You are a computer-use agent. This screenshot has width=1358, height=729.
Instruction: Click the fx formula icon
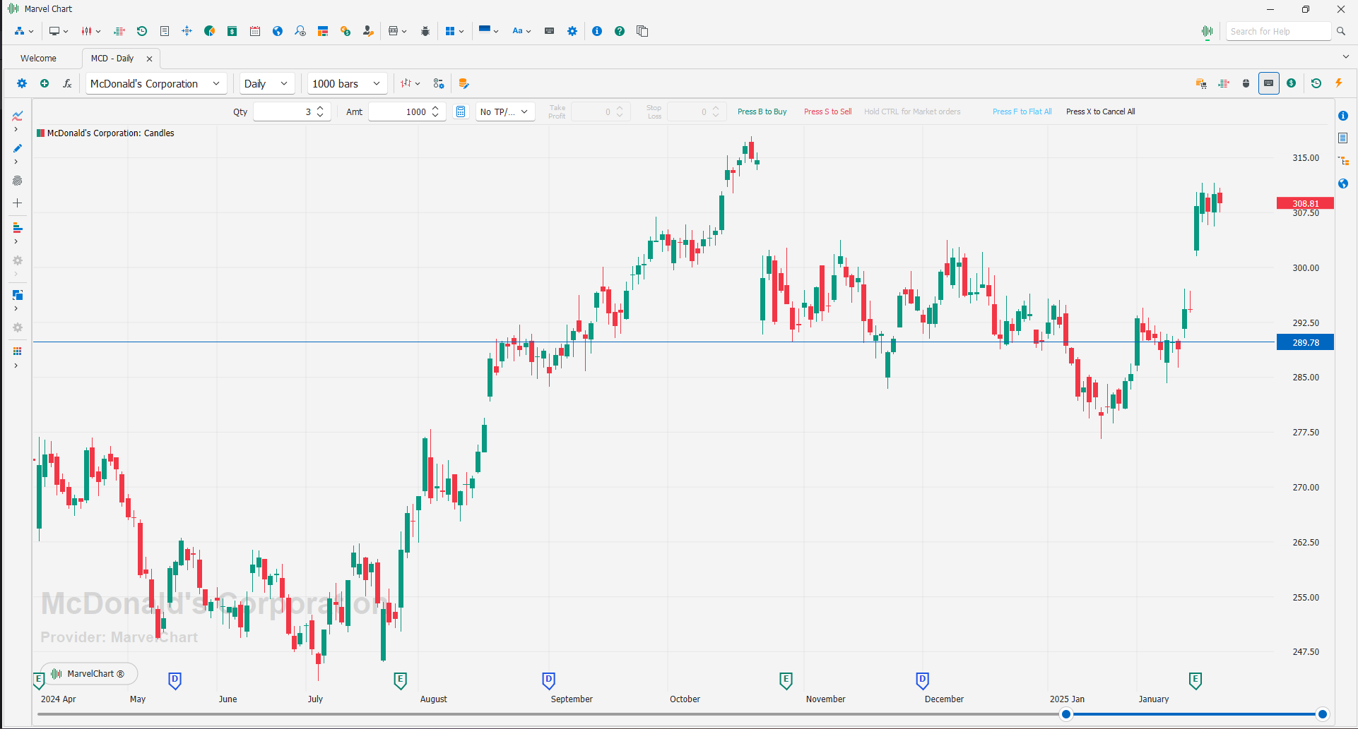[x=67, y=83]
